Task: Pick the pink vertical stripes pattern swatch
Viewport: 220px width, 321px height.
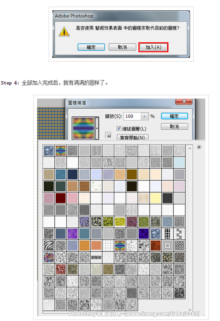Action: [x=72, y=198]
